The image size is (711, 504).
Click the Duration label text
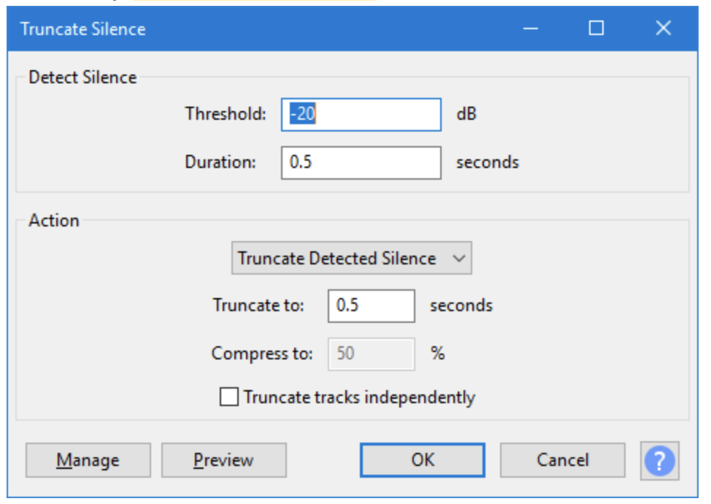coord(220,162)
